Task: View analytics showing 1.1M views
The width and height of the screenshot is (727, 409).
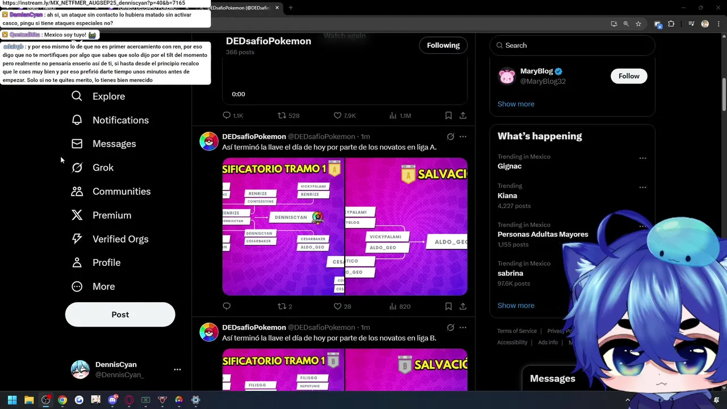Action: point(400,115)
